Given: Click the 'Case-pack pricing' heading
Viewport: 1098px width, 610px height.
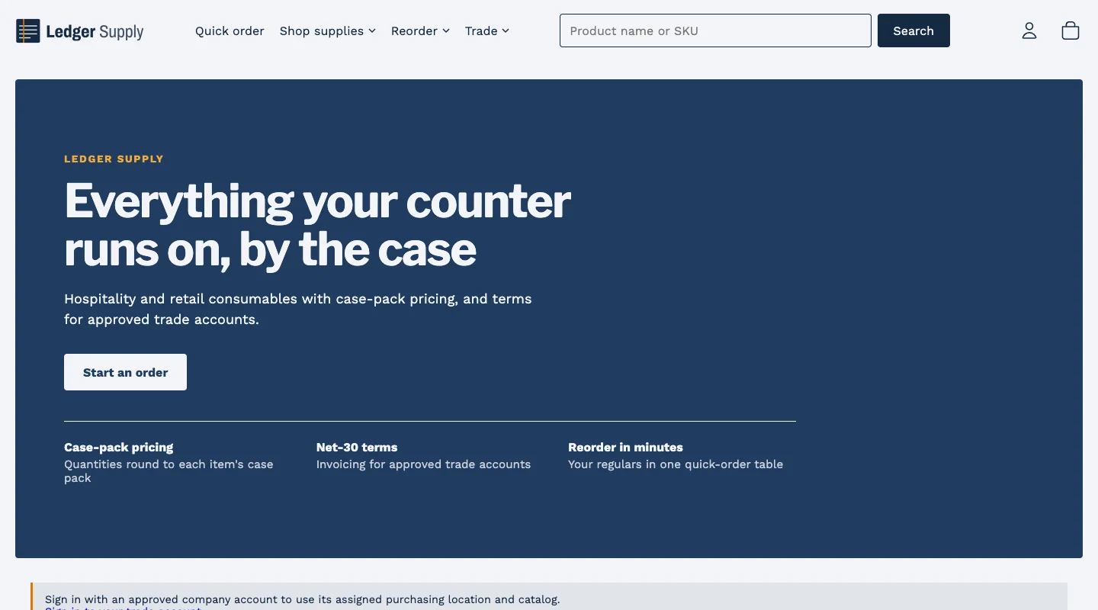Looking at the screenshot, I should pyautogui.click(x=119, y=448).
